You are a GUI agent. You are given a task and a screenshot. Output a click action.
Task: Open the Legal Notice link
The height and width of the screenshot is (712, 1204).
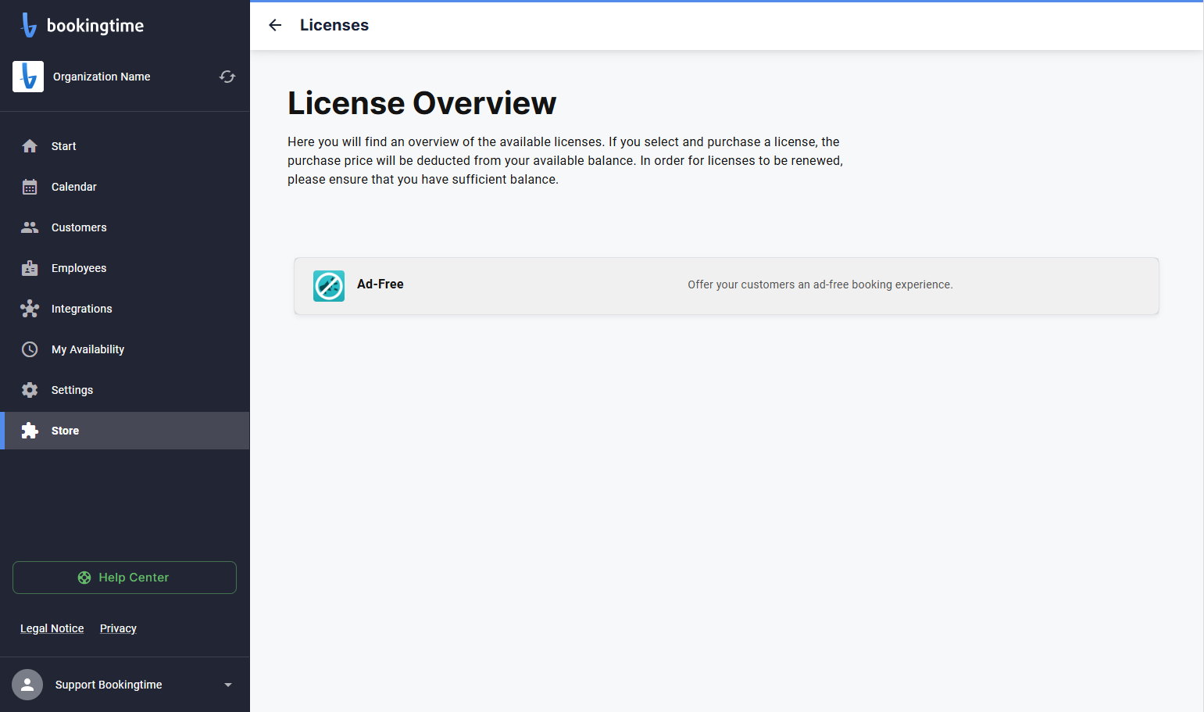tap(52, 628)
